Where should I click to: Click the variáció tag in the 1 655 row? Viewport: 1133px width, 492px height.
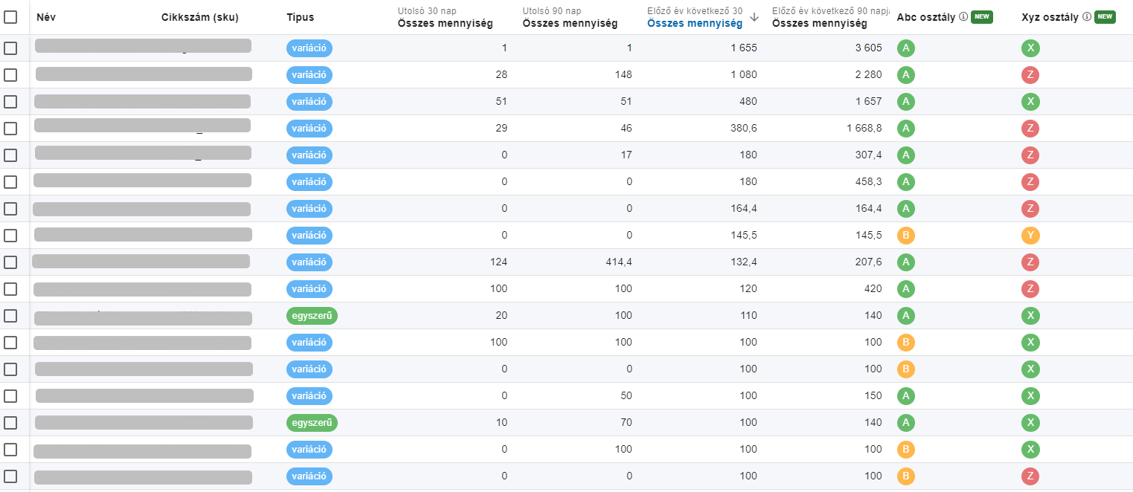click(x=309, y=48)
